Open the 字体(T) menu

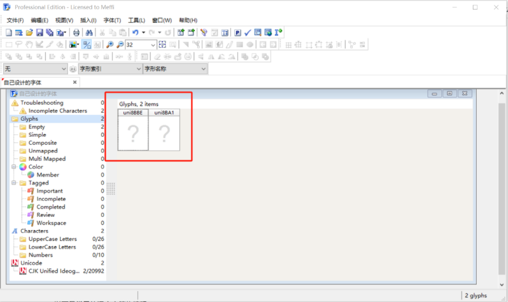pyautogui.click(x=112, y=20)
